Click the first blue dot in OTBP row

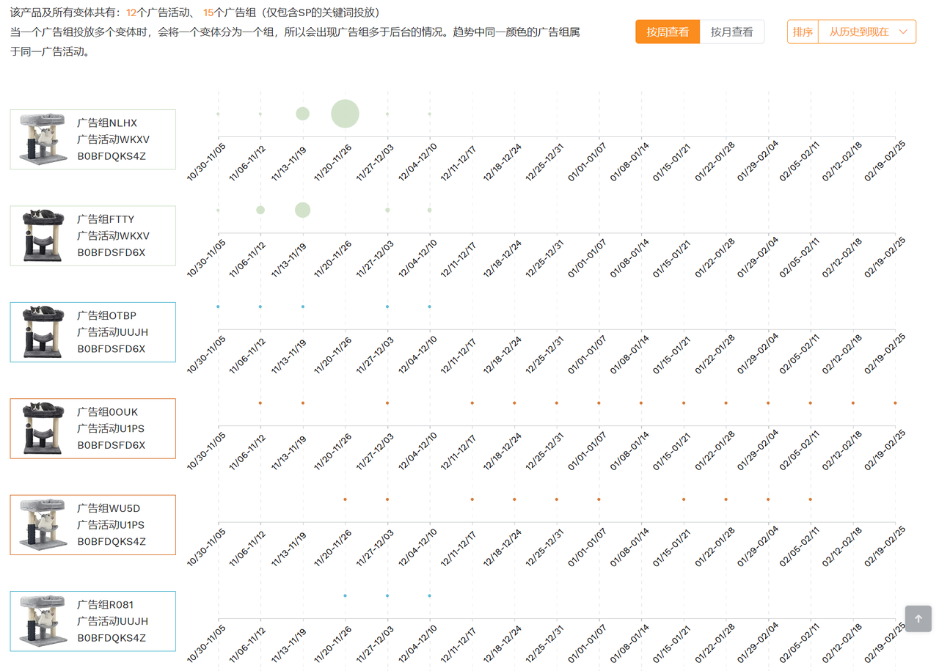click(218, 307)
